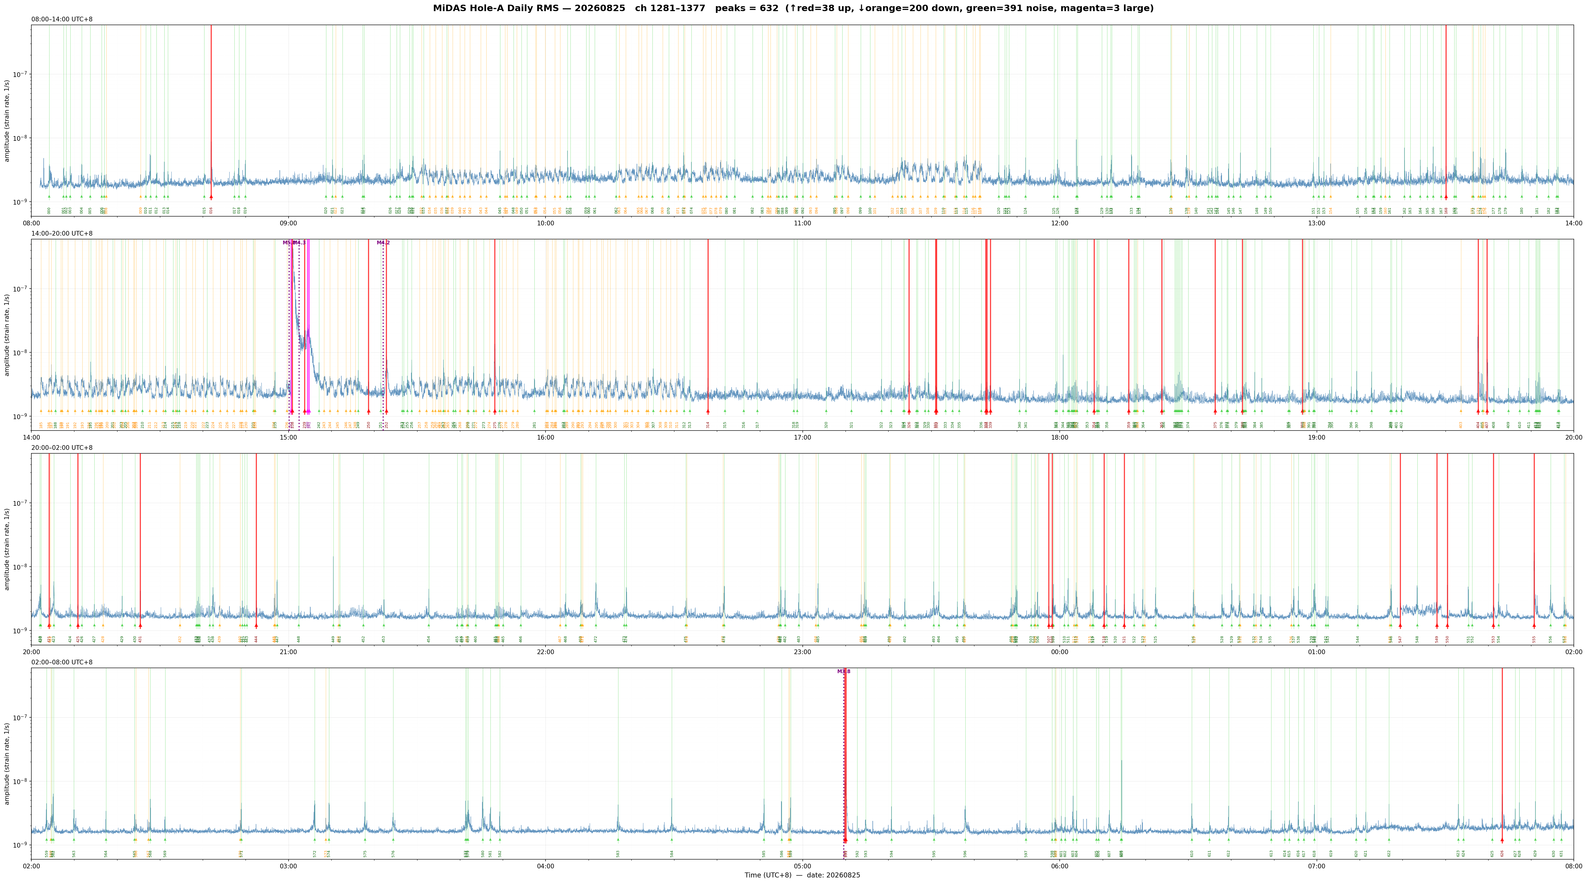This screenshot has width=1587, height=883.
Task: Click the green peak number 020
Action: 326,210
